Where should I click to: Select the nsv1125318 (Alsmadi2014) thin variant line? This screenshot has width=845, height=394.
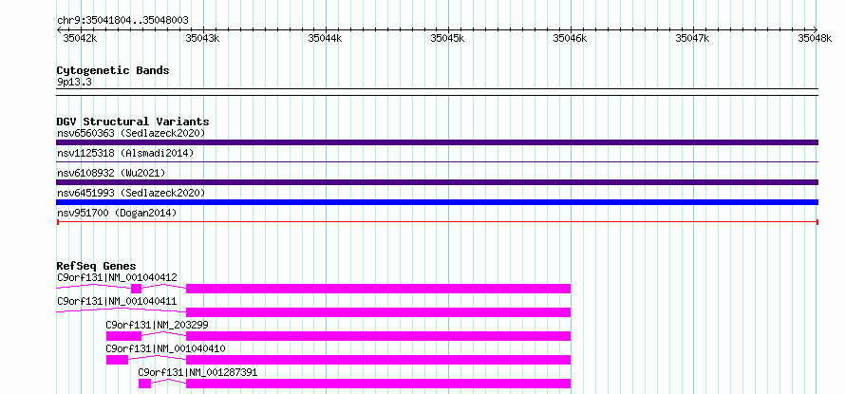click(x=437, y=161)
